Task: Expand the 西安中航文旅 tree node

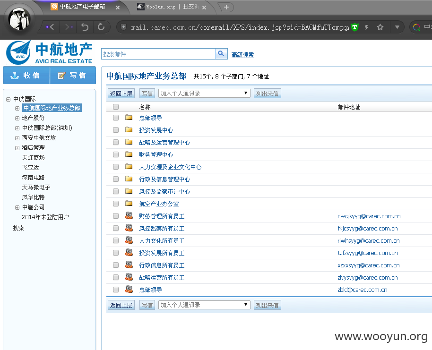Action: [17, 138]
